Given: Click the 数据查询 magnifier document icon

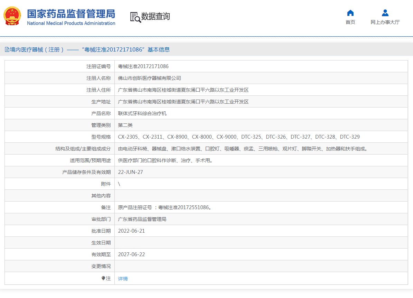Looking at the screenshot, I should click(x=135, y=17).
